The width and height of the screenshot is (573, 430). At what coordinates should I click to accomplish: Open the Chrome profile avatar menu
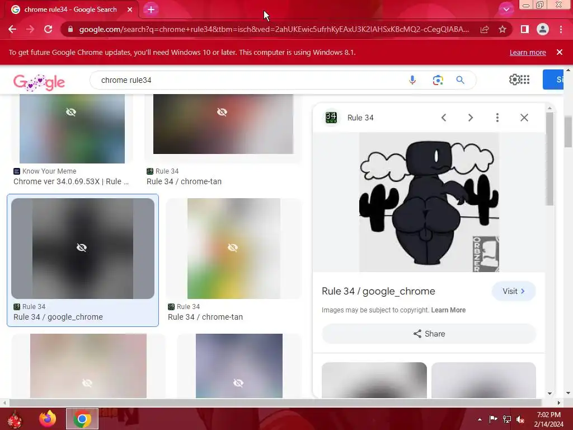tap(543, 29)
